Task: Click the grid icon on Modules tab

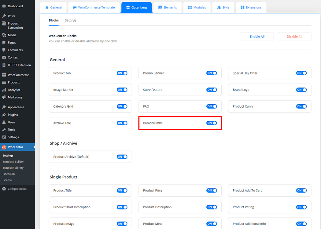Action: tap(190, 7)
